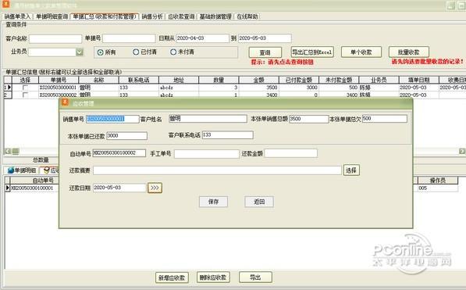The height and width of the screenshot is (290, 466).
Task: Open the 基础数据管理 tab
Action: (215, 16)
